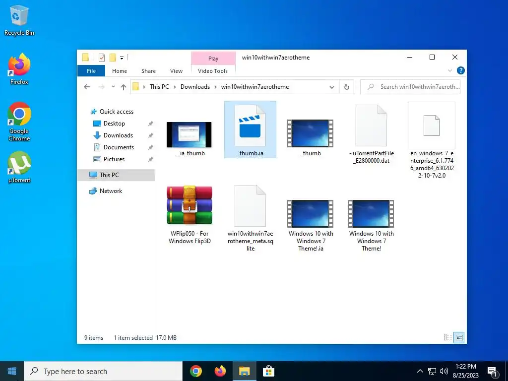Switch to the View ribbon tab
The width and height of the screenshot is (508, 381).
[x=176, y=70]
